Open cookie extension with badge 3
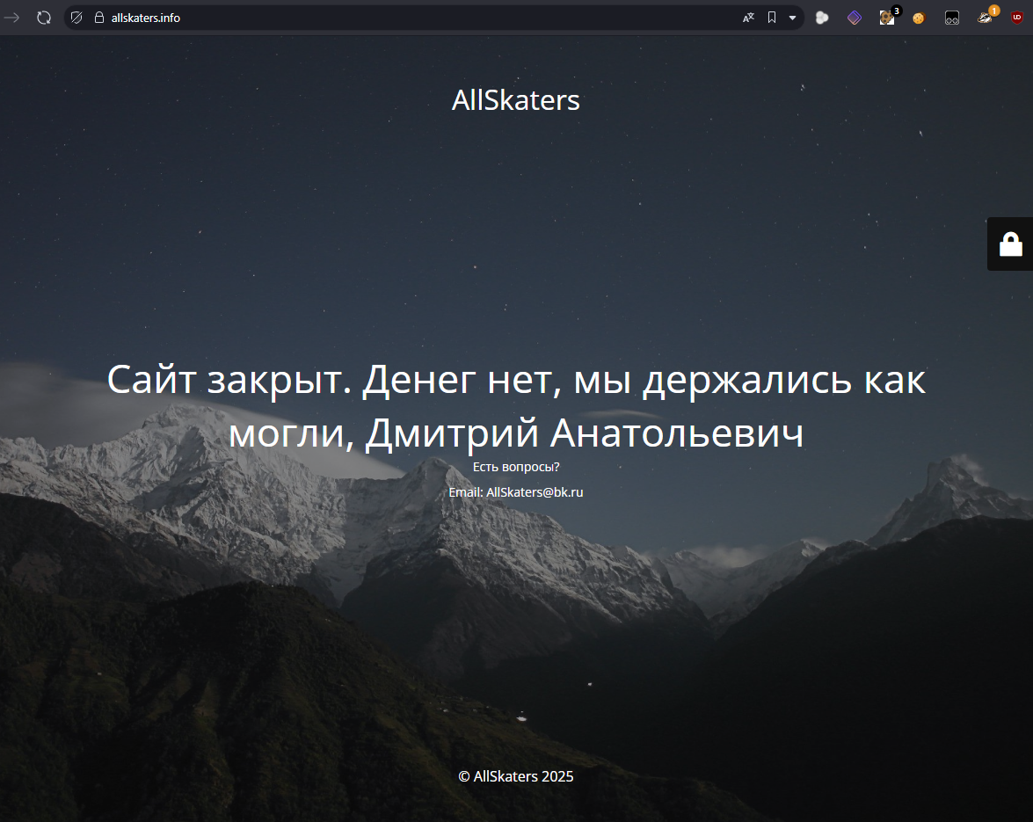This screenshot has height=822, width=1033. tap(889, 17)
